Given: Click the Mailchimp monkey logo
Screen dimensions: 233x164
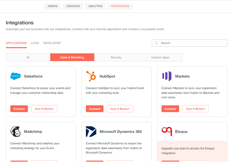Looking at the screenshot, I should click(x=16, y=131).
